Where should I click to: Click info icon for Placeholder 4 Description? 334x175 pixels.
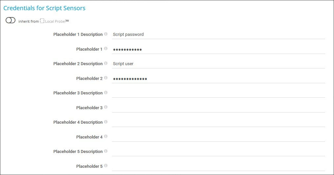coord(106,122)
